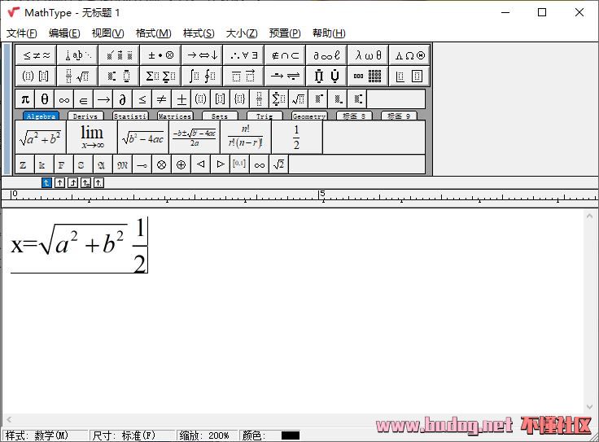599x442 pixels.
Task: Open the Greek lowercase palette (λ ω θ)
Action: (x=368, y=55)
